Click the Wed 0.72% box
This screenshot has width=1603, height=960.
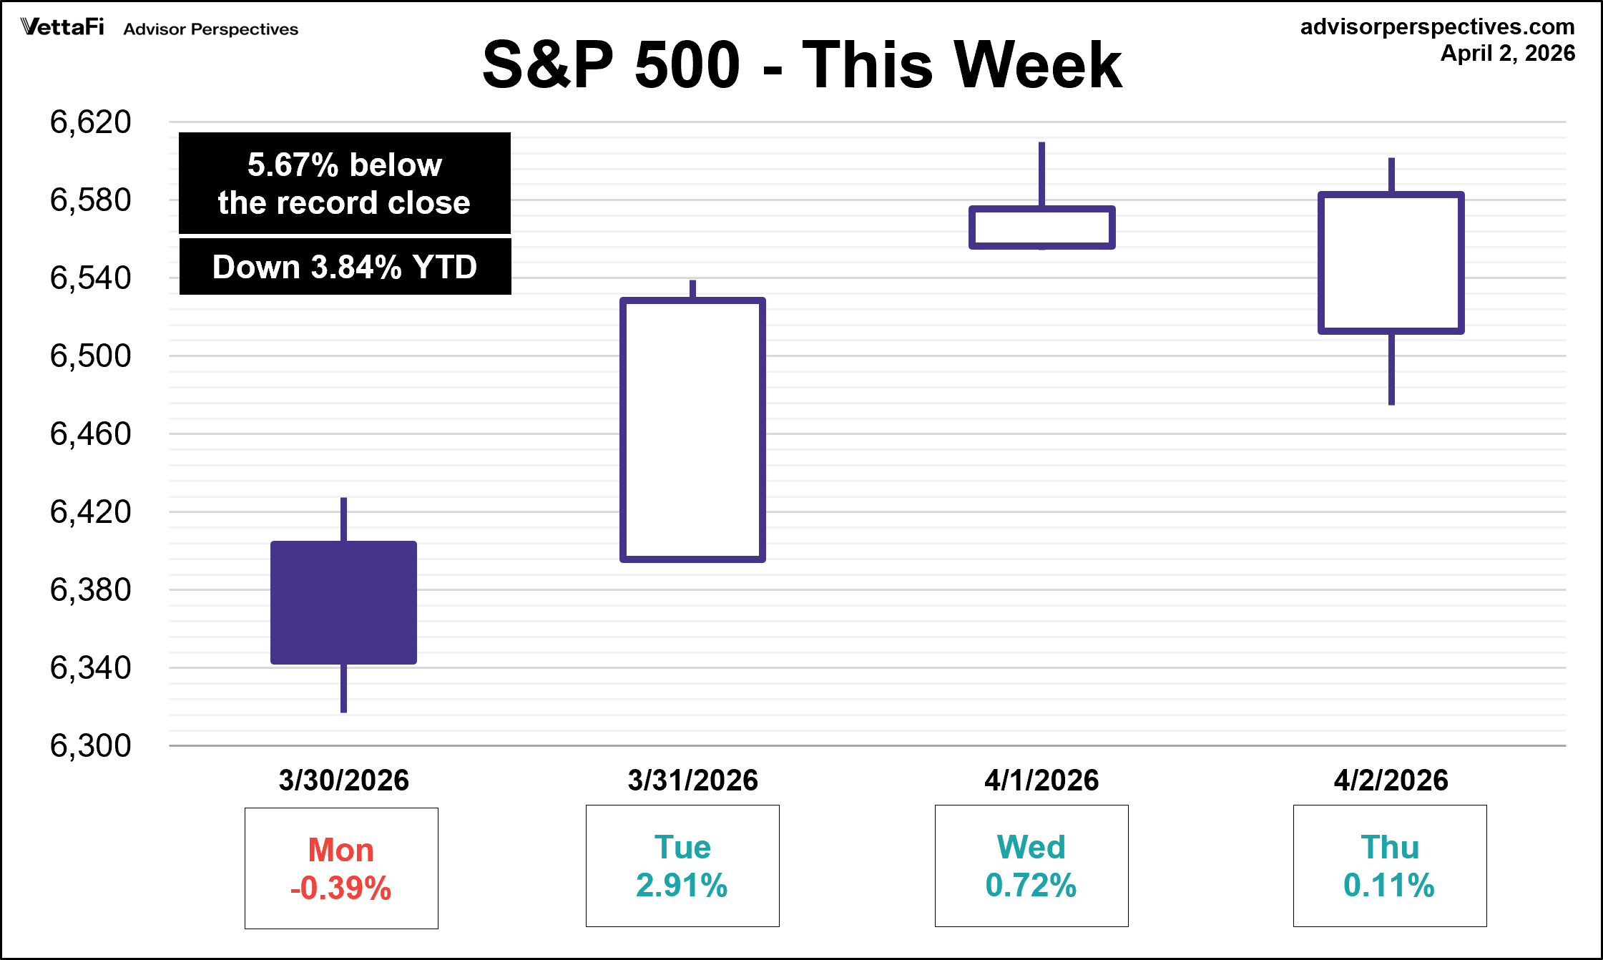(1031, 866)
